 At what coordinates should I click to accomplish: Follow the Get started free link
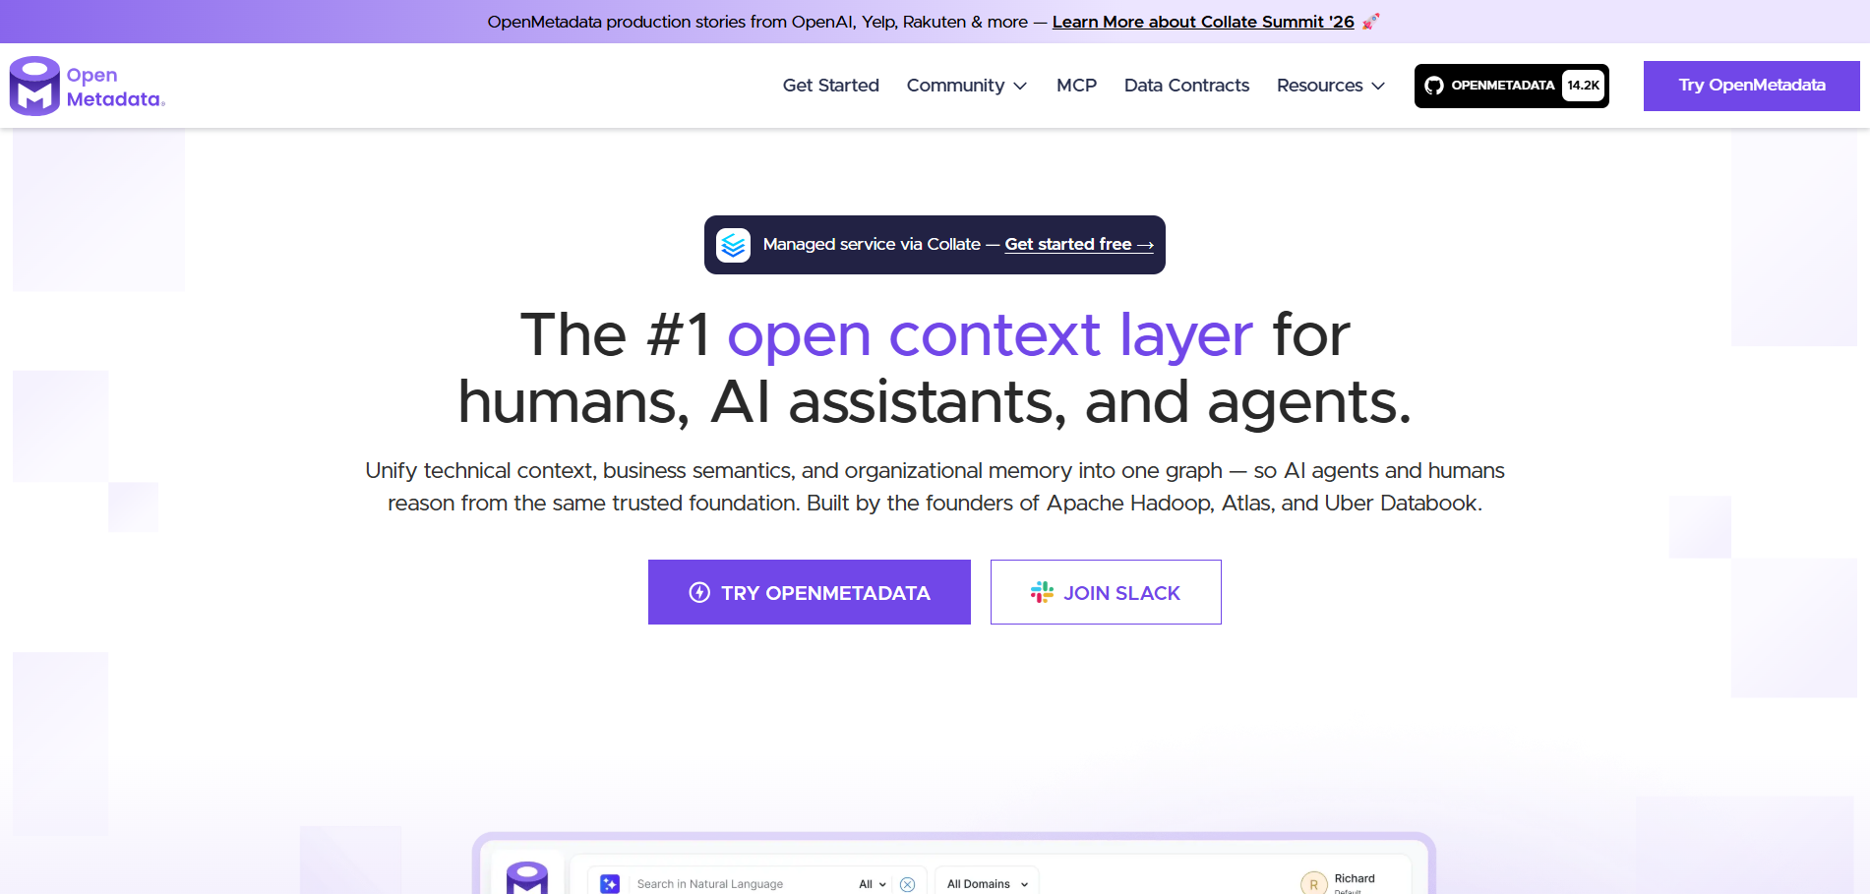tap(1079, 244)
